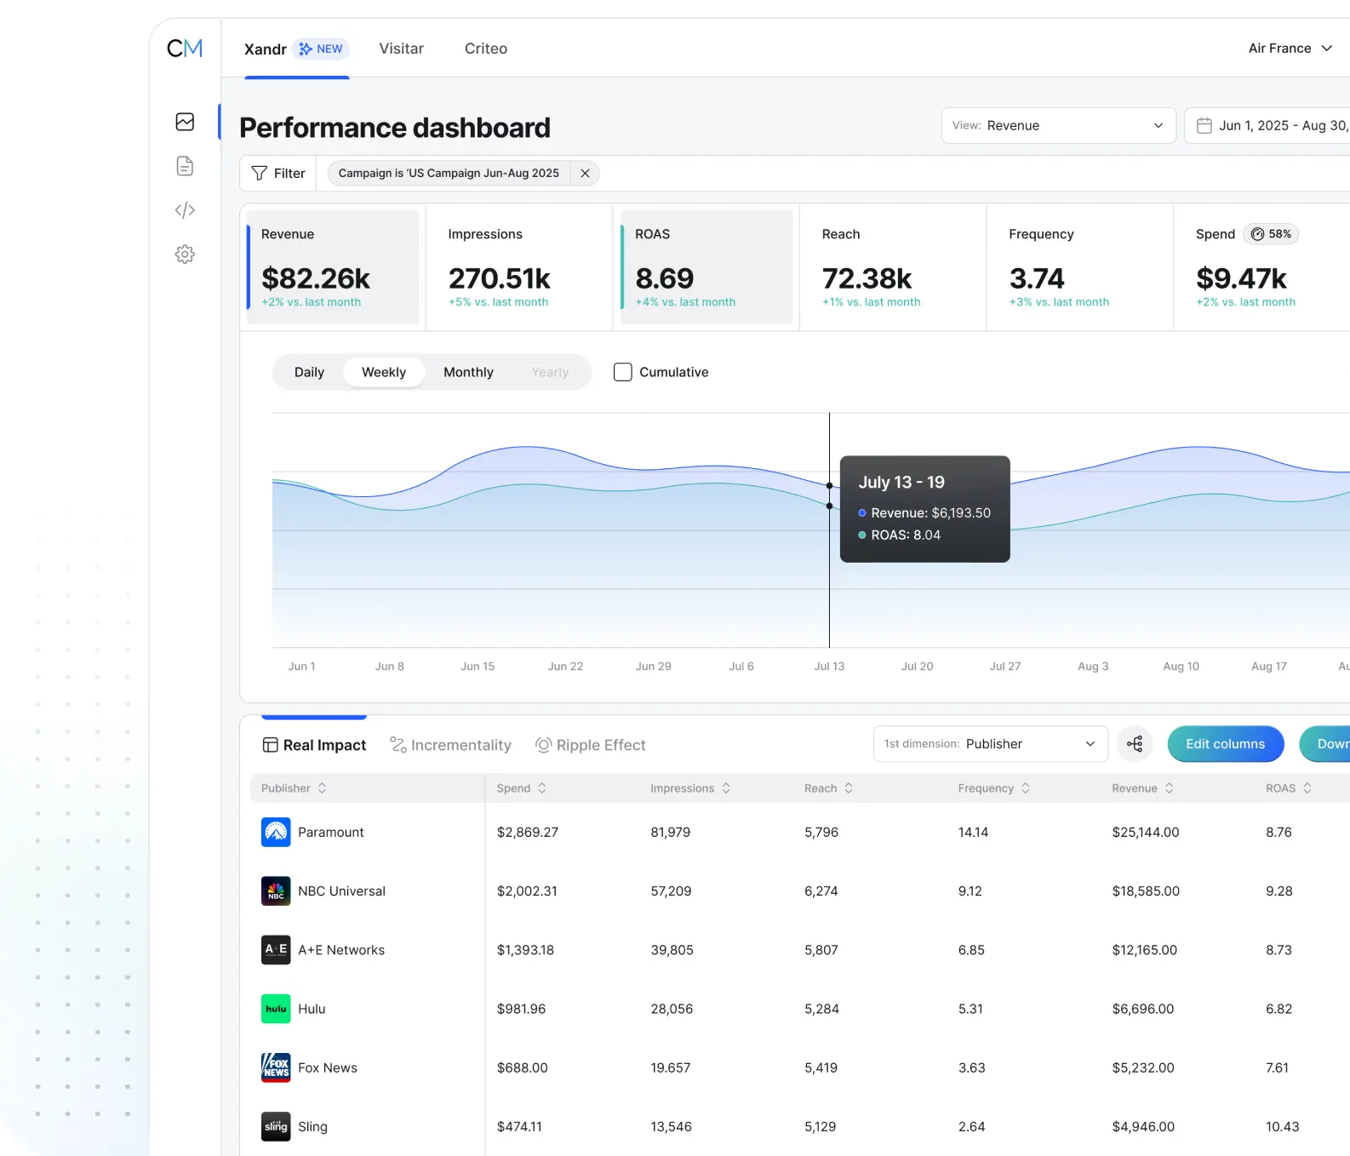1350x1156 pixels.
Task: Open settings gear in the sidebar
Action: (185, 255)
